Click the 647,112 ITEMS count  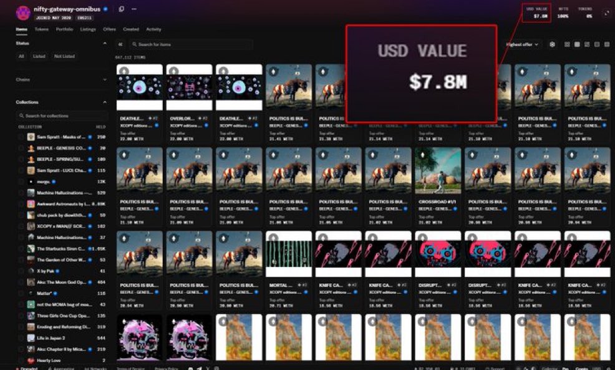(130, 57)
